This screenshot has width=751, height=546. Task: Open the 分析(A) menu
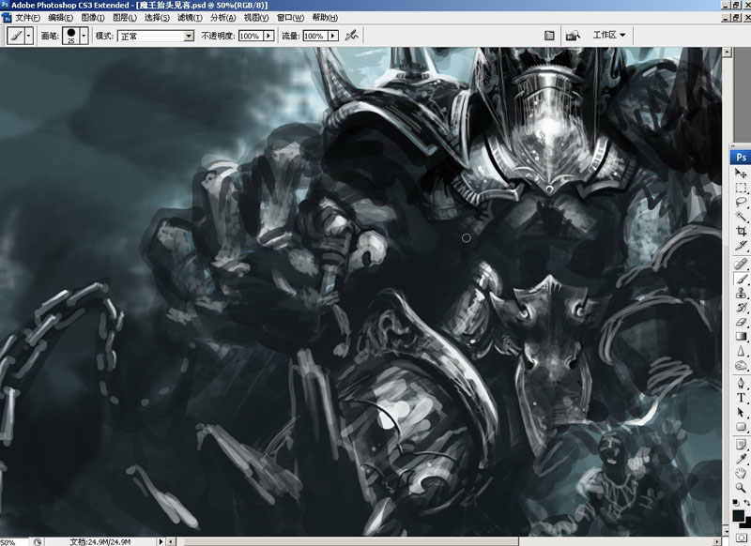(x=222, y=18)
